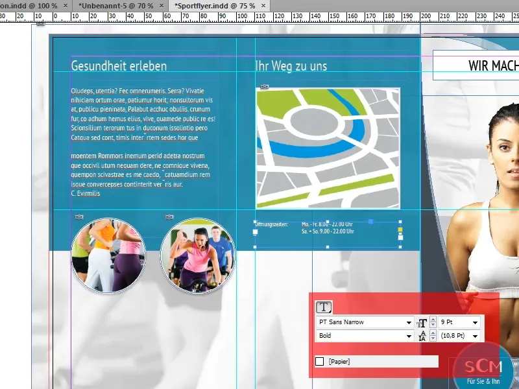Select the circular spinning class photo
519x389 pixels.
[198, 255]
